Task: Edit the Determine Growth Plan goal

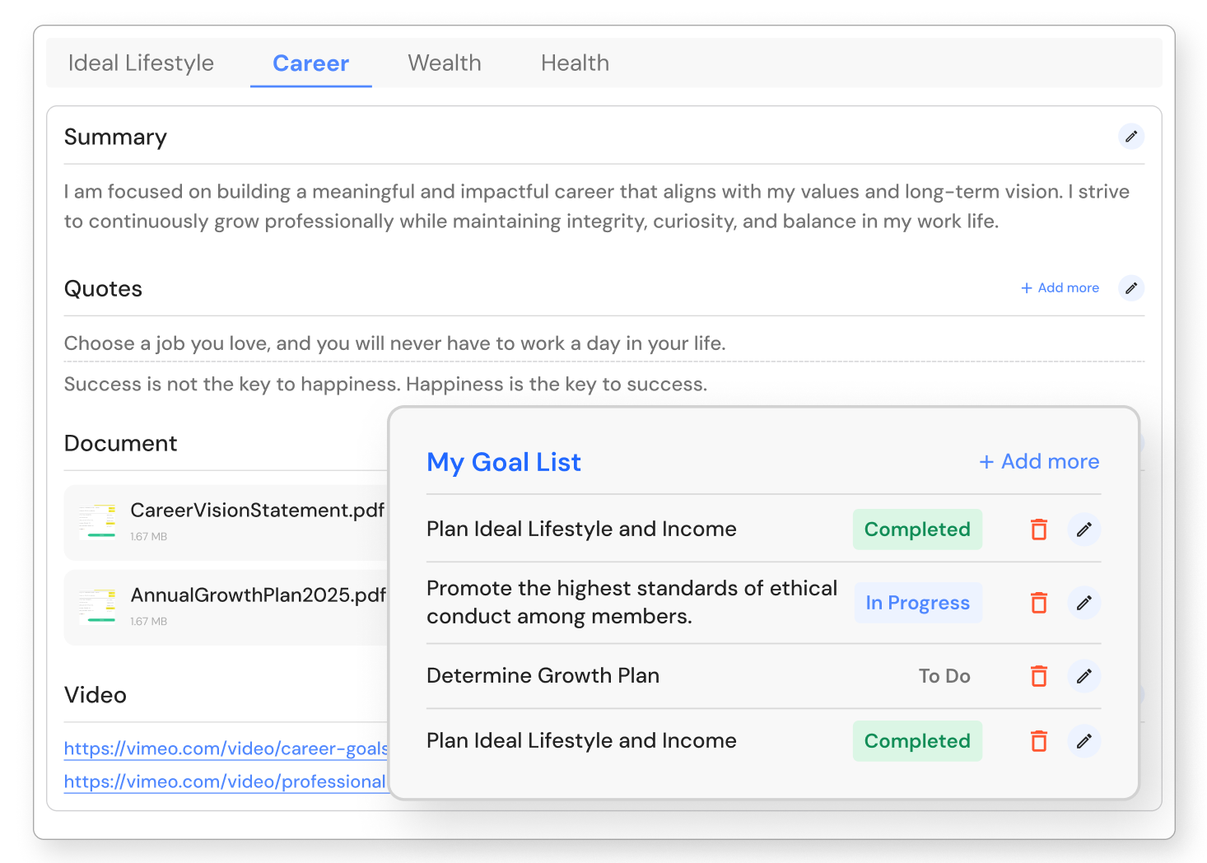Action: pos(1084,676)
